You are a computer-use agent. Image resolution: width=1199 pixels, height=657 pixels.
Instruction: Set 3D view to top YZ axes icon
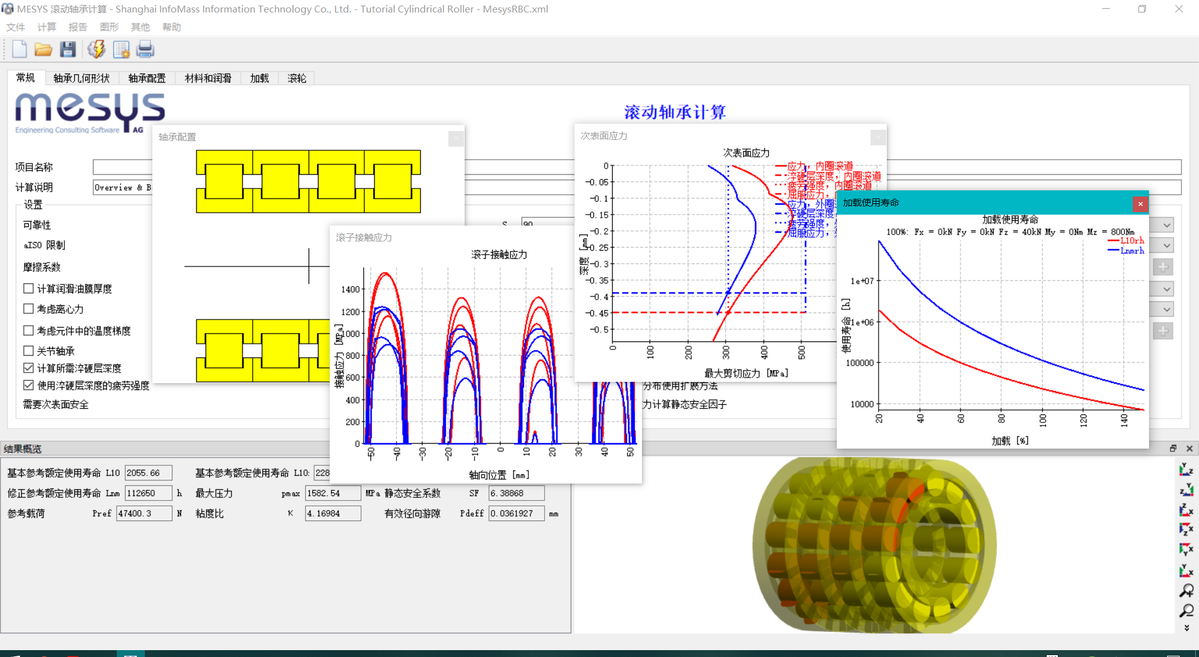1186,470
